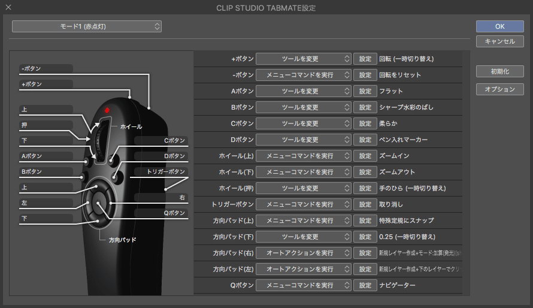
Task: Open the Cボタン action type dropdown
Action: click(x=303, y=123)
